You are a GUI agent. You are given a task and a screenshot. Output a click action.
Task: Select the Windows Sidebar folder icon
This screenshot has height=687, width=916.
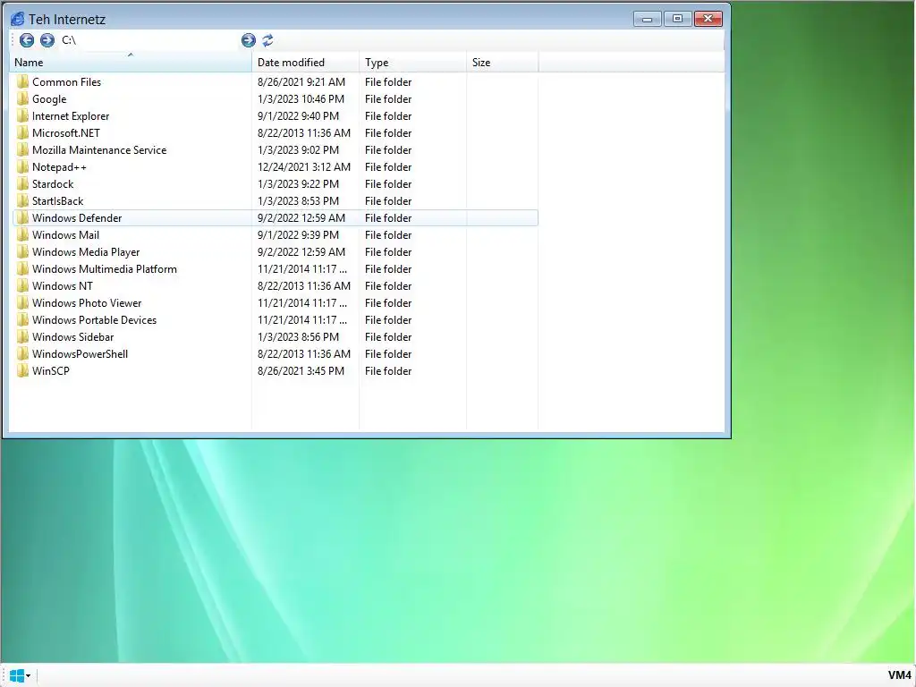point(22,336)
